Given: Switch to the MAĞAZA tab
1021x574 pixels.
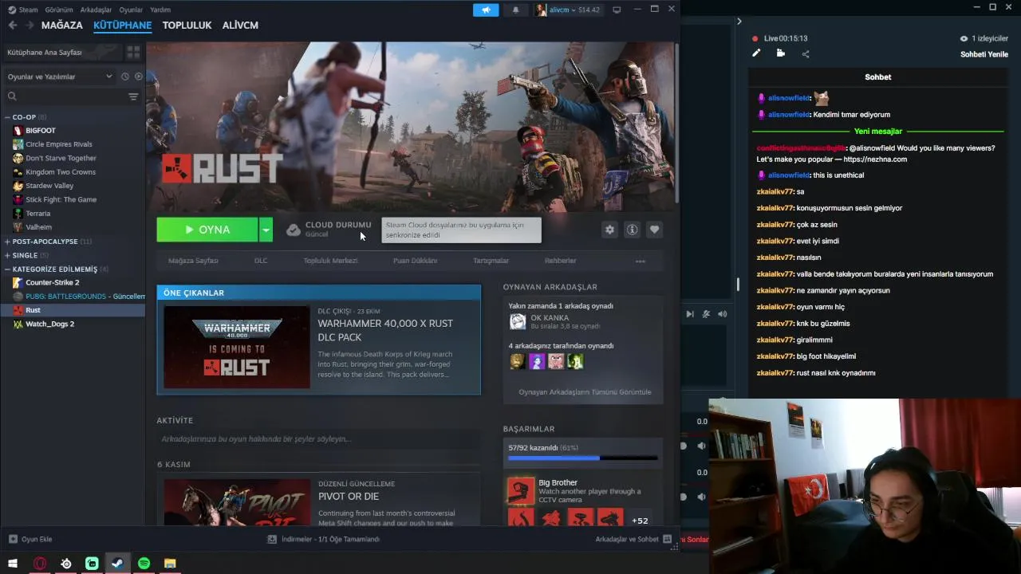Looking at the screenshot, I should [62, 26].
